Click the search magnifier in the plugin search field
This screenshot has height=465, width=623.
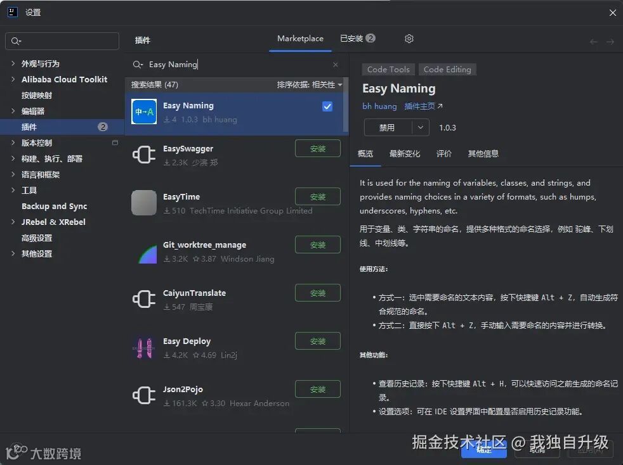tap(138, 64)
